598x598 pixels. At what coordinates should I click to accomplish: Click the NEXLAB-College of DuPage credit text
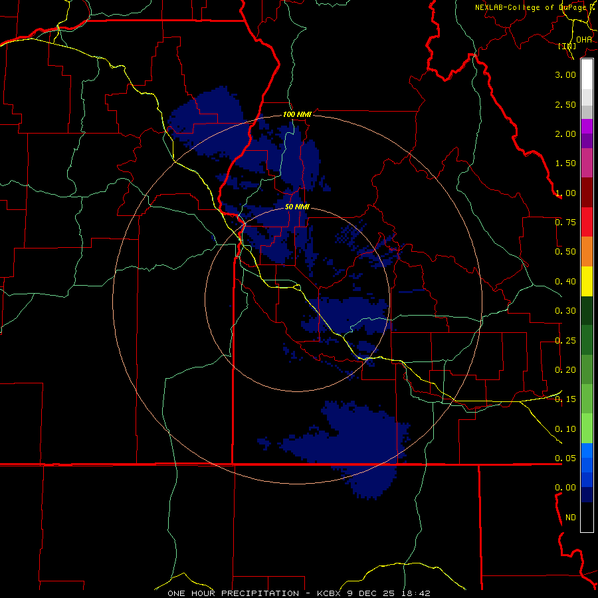(534, 7)
